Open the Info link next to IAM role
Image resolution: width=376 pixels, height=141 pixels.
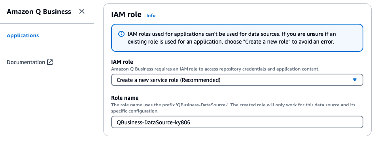pyautogui.click(x=151, y=15)
